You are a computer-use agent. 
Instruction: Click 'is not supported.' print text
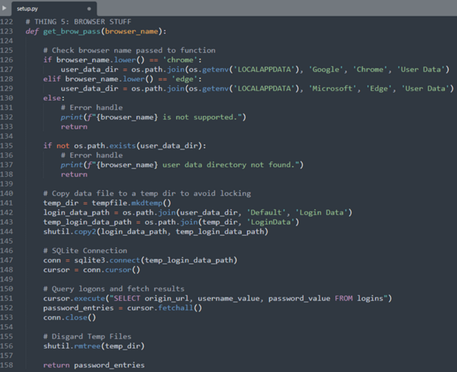[199, 117]
